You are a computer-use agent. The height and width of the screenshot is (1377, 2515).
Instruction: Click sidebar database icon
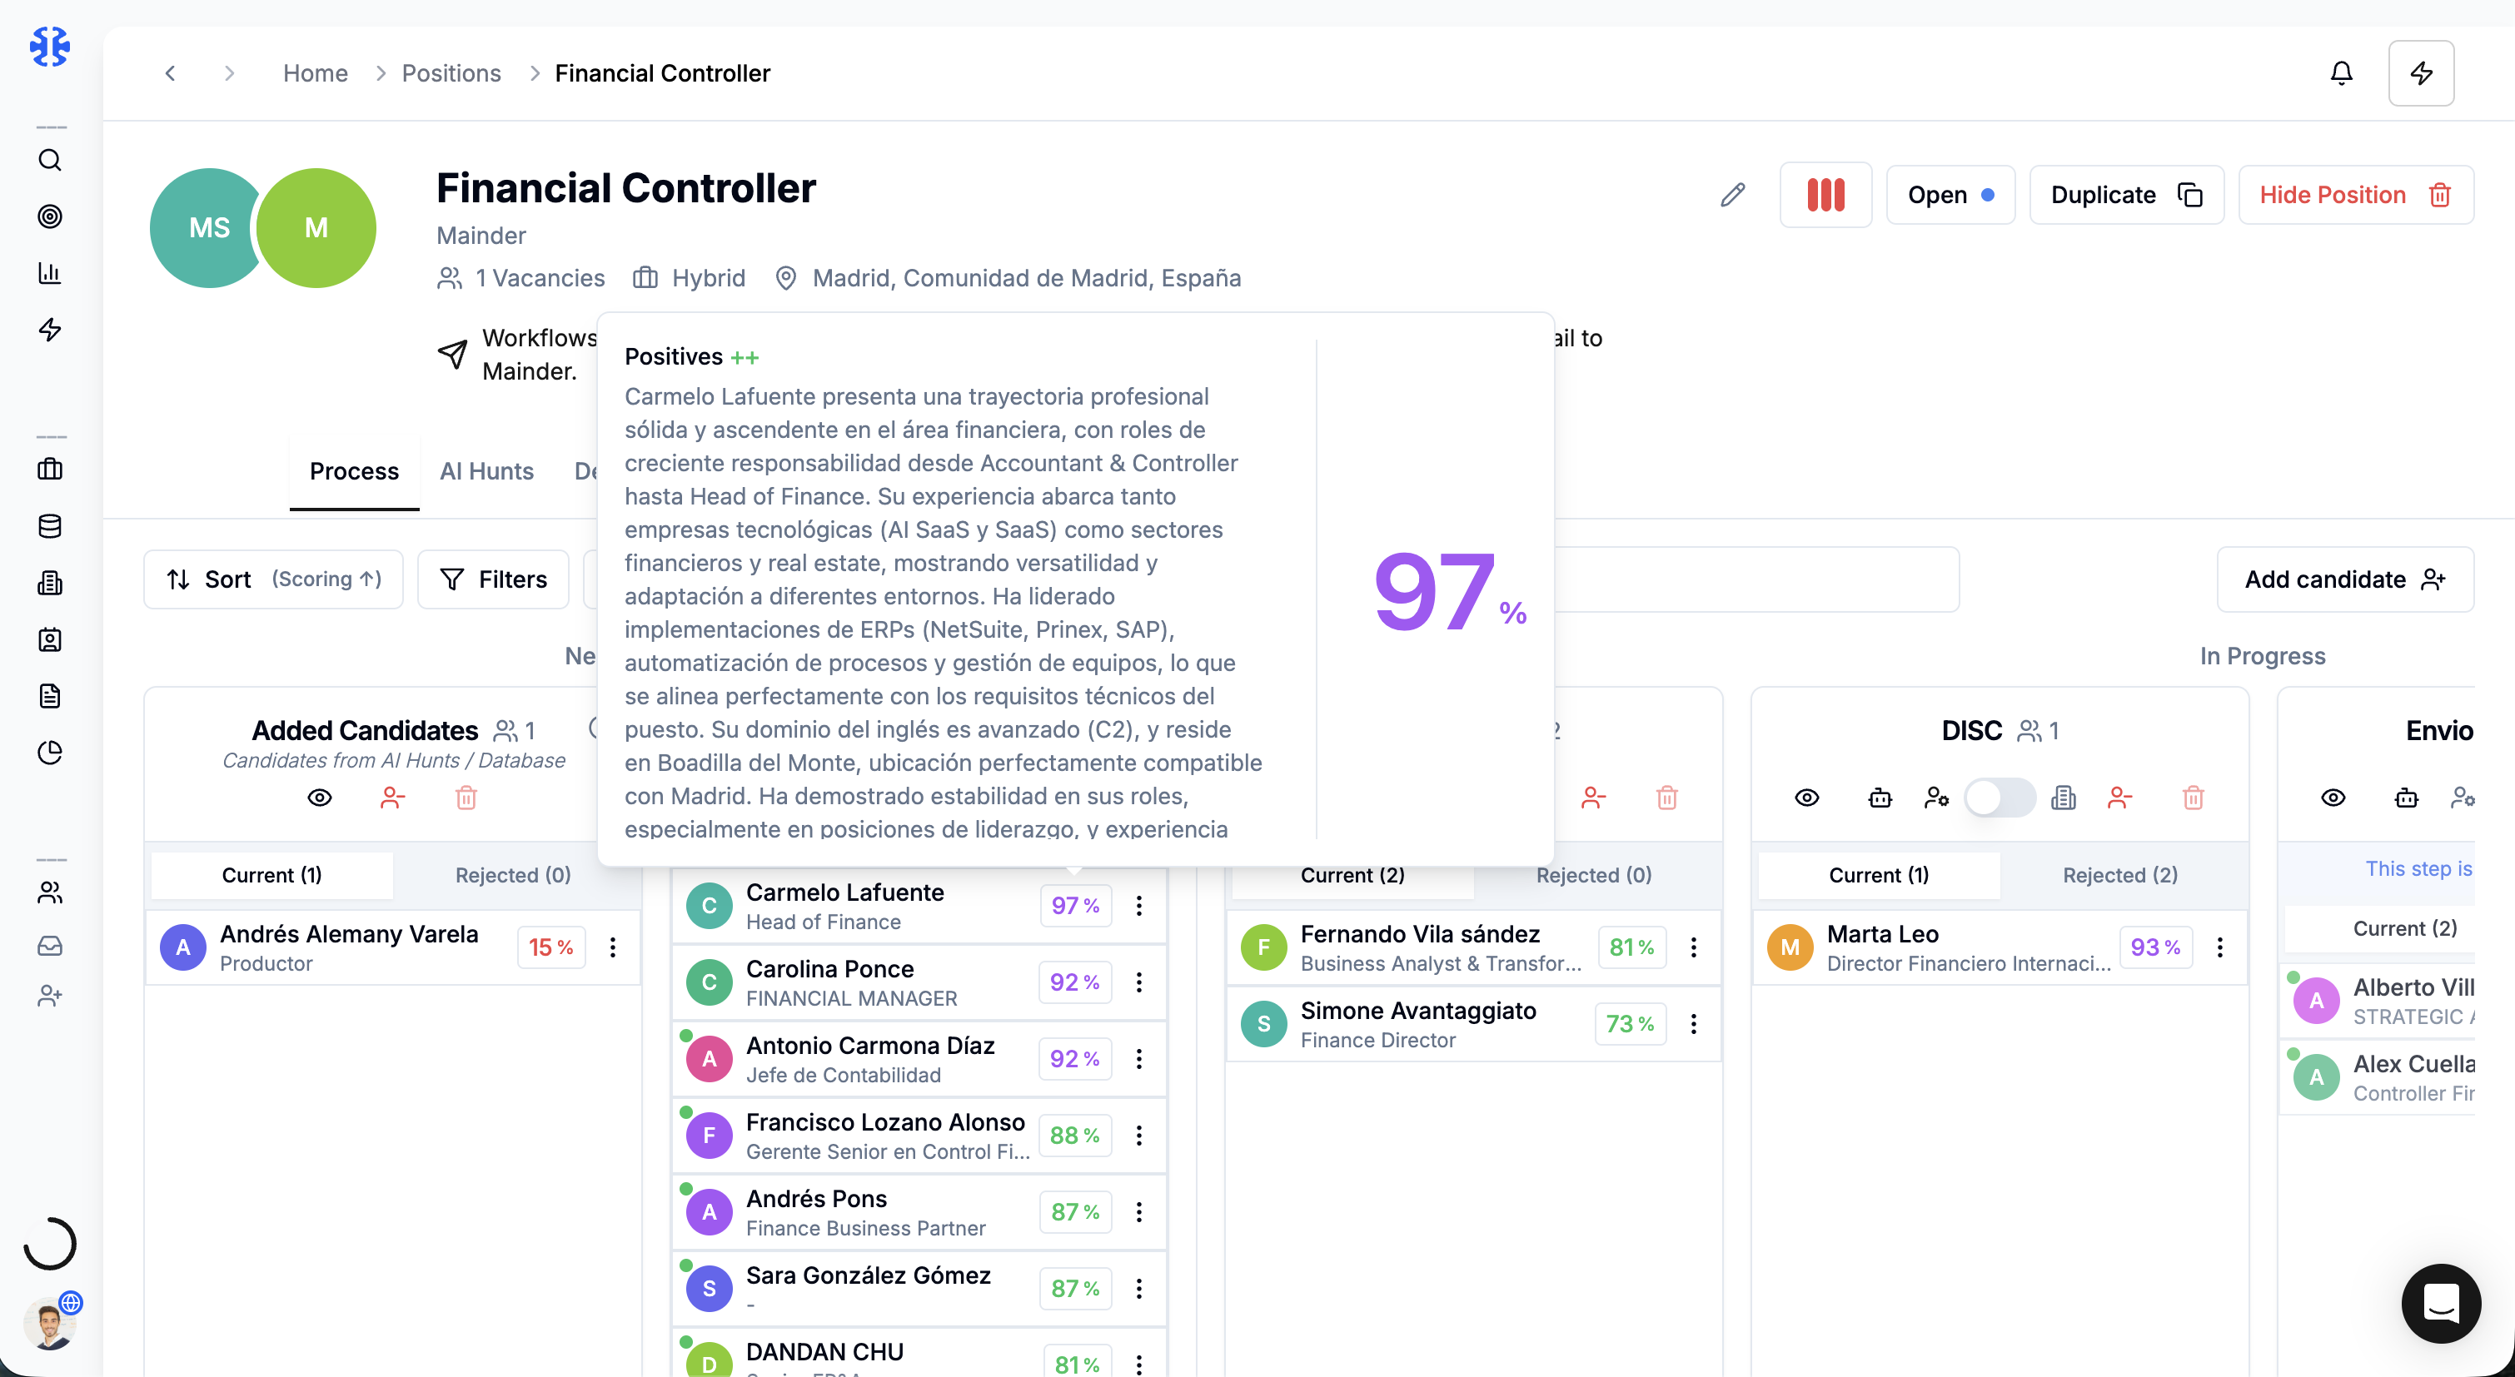[50, 527]
